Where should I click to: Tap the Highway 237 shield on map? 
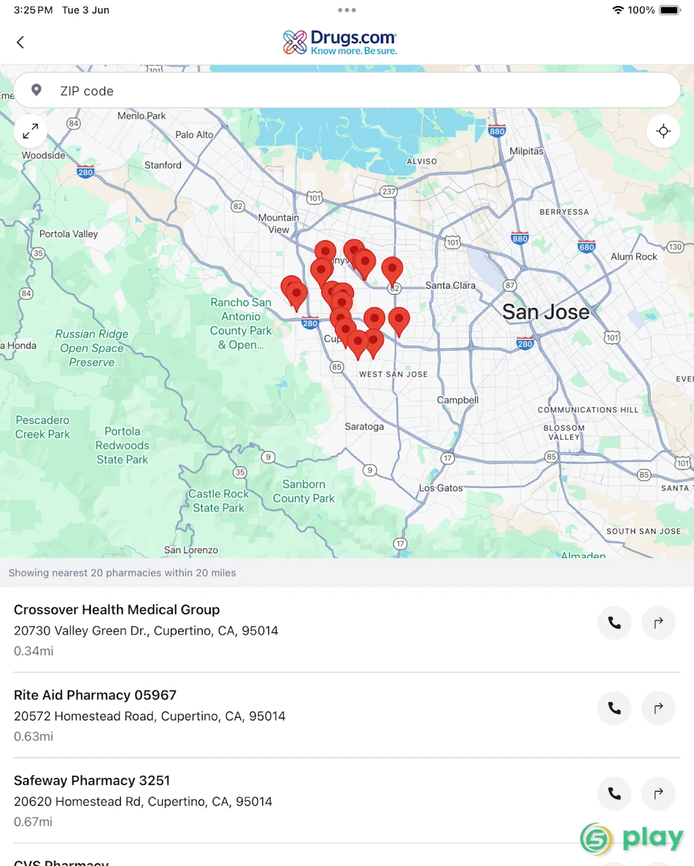[x=388, y=192]
